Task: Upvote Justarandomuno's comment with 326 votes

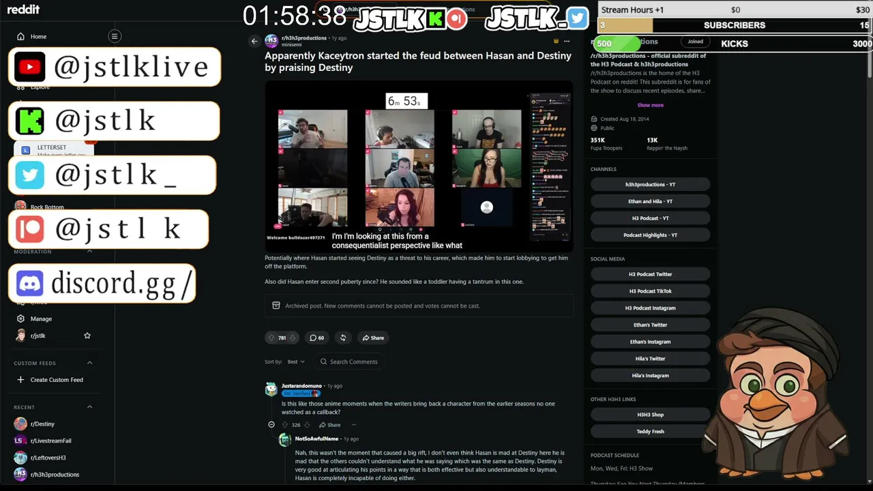Action: tap(285, 425)
